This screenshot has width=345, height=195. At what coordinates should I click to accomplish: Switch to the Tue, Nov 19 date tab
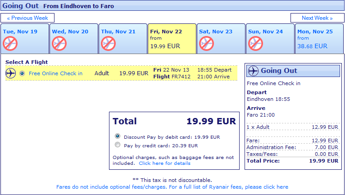pos(25,39)
